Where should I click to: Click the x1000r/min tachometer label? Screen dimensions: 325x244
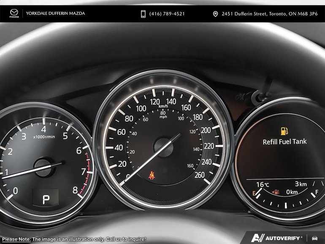pos(44,137)
